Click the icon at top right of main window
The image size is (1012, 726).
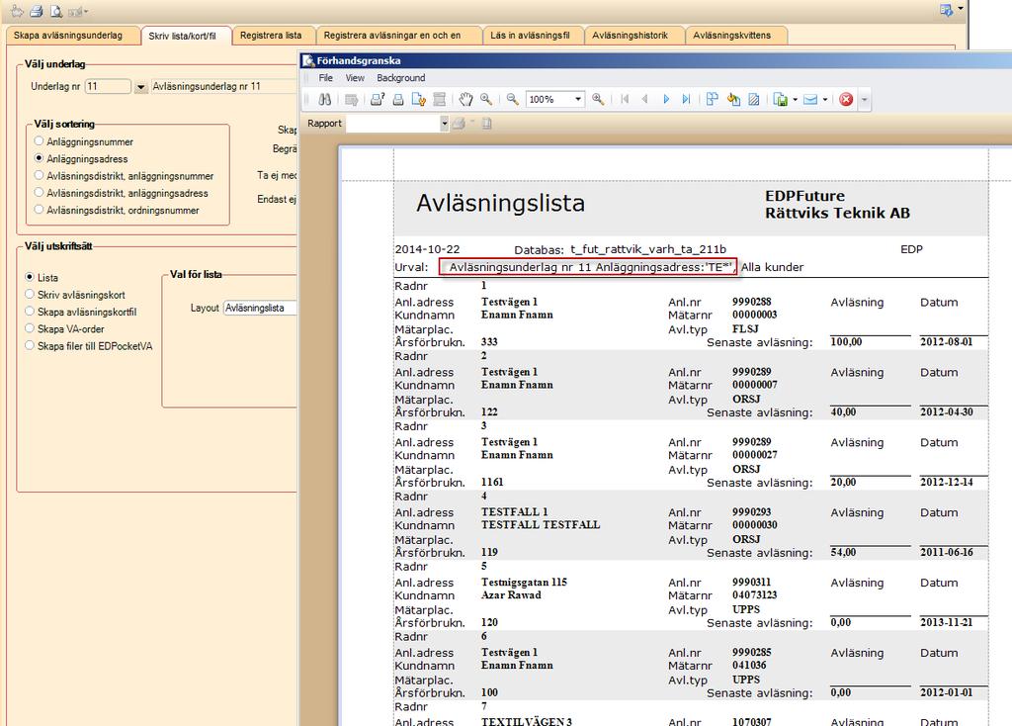coord(946,10)
